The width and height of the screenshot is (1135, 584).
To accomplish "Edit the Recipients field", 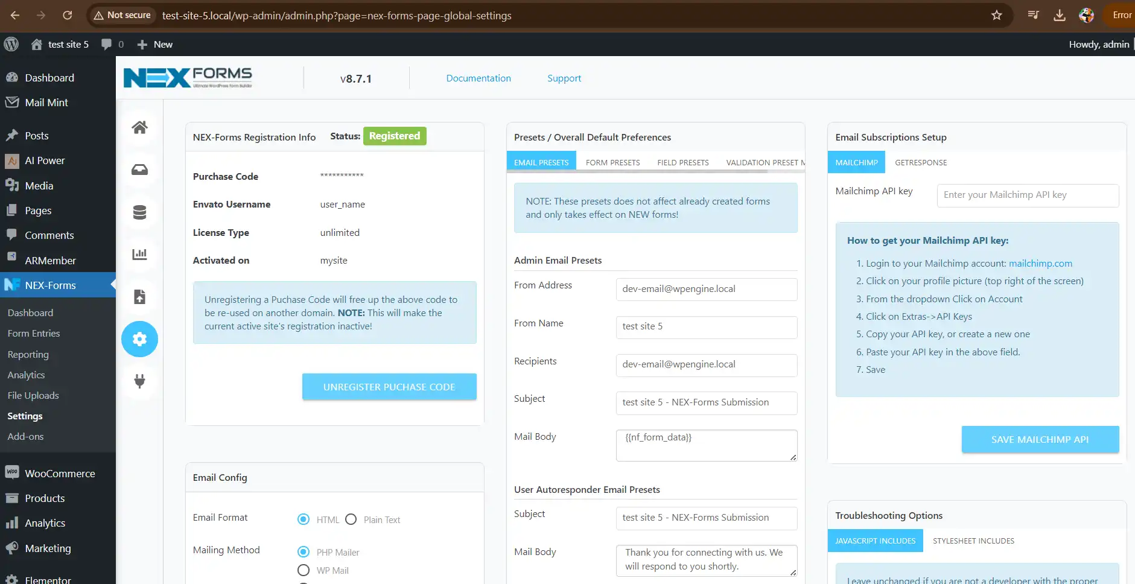I will pos(706,365).
